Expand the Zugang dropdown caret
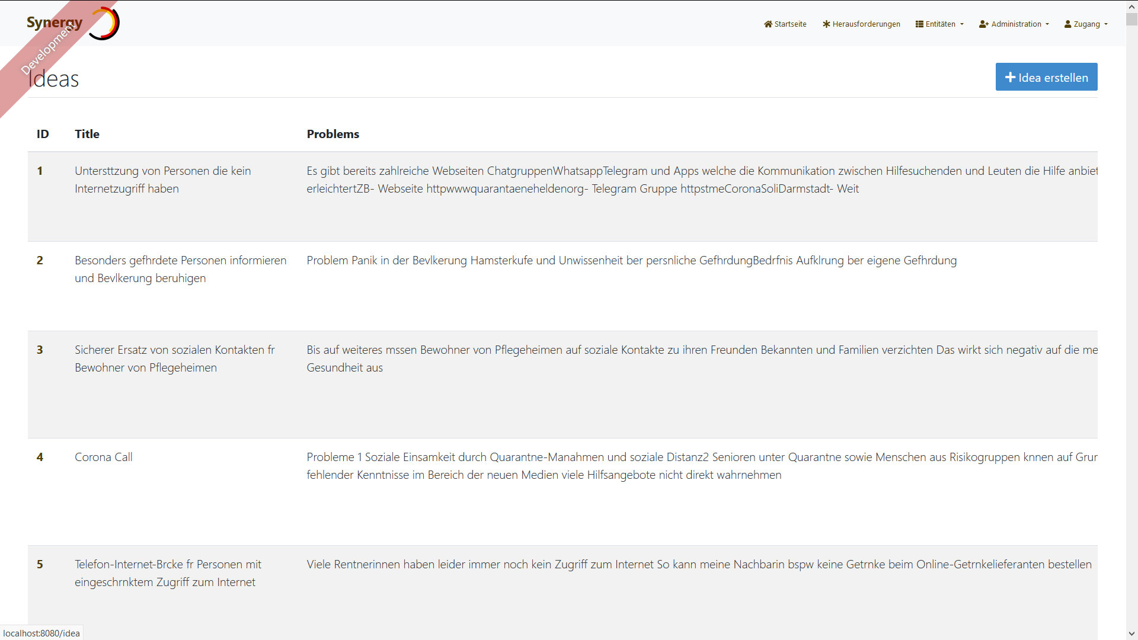 pos(1106,24)
